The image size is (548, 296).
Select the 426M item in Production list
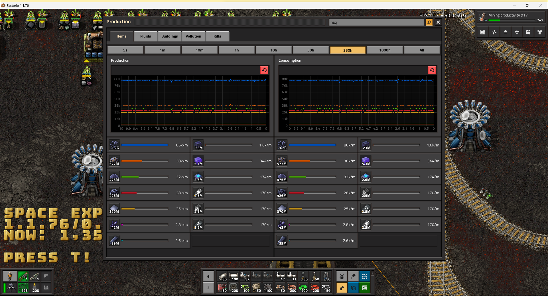coord(114,193)
